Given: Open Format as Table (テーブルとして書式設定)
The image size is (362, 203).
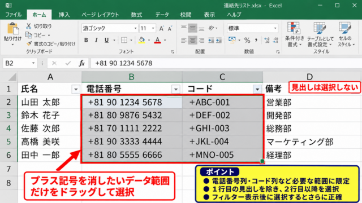Looking at the screenshot, I should (320, 34).
